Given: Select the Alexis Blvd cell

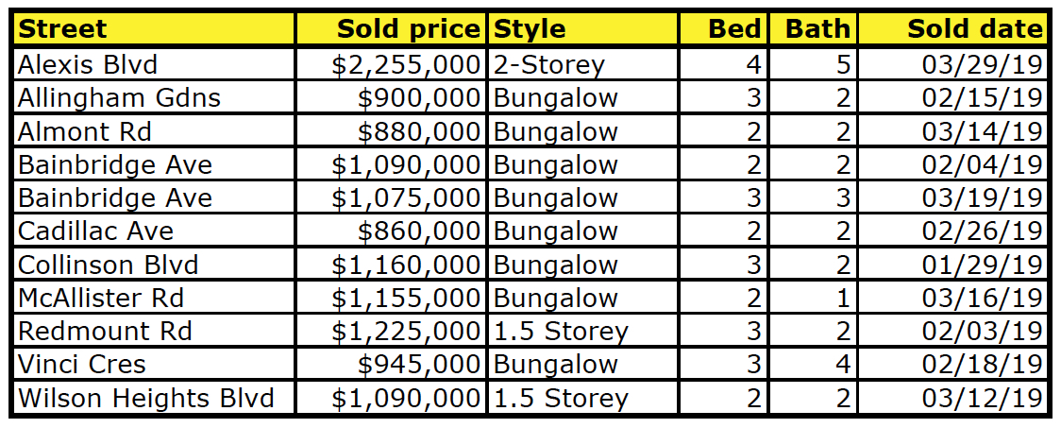Looking at the screenshot, I should tap(154, 64).
